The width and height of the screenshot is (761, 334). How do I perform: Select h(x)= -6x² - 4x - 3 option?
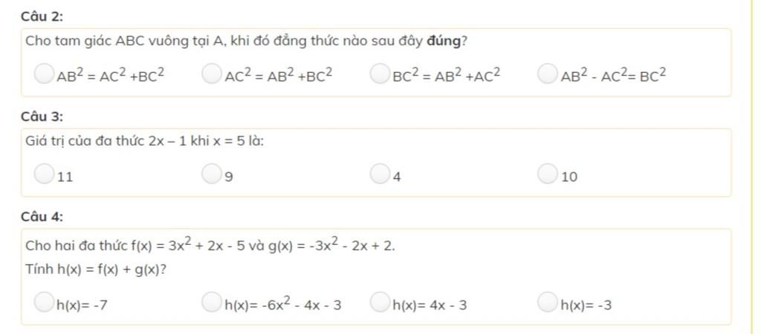211,301
